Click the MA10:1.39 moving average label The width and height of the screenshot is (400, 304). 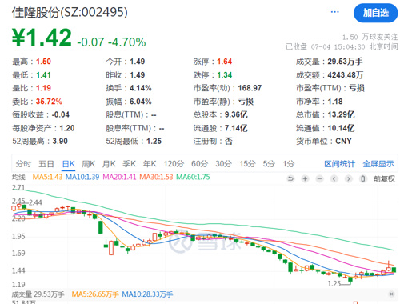(82, 177)
